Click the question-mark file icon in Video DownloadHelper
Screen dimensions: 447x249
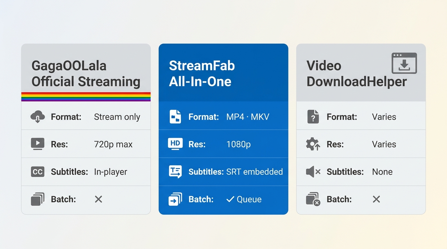[313, 117]
